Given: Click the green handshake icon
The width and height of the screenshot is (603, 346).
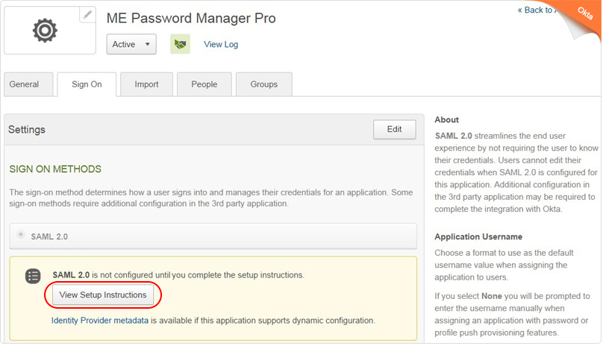Looking at the screenshot, I should tap(180, 44).
